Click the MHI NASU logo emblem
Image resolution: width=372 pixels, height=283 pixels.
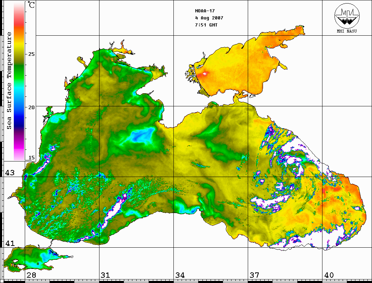click(x=347, y=16)
